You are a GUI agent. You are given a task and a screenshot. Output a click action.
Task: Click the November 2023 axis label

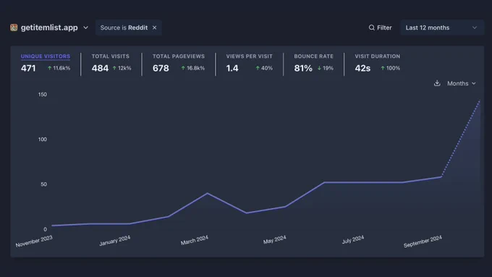(x=34, y=241)
